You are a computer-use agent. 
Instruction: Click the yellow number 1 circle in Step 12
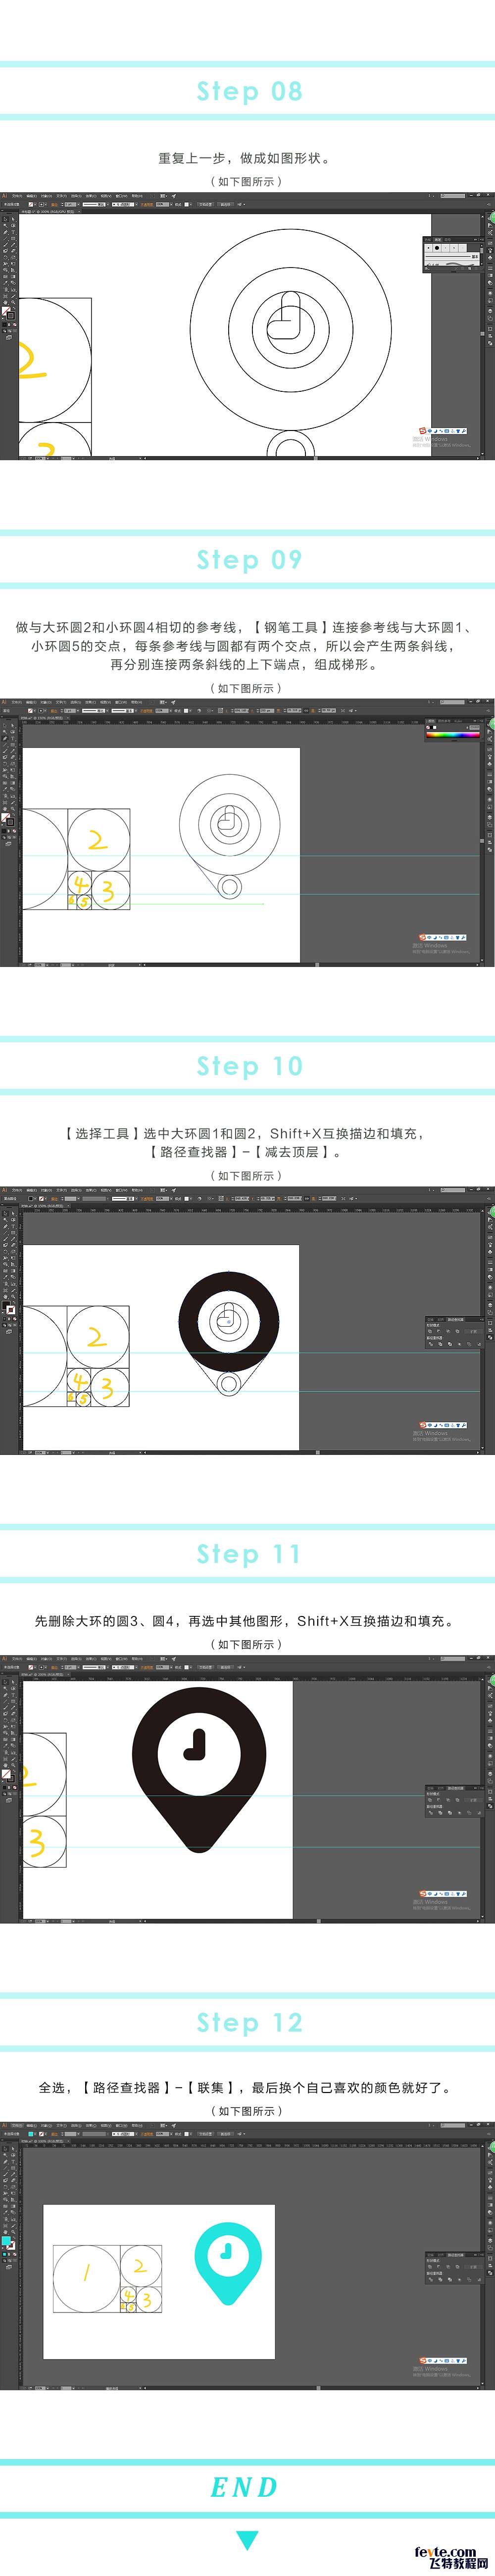[x=86, y=2278]
